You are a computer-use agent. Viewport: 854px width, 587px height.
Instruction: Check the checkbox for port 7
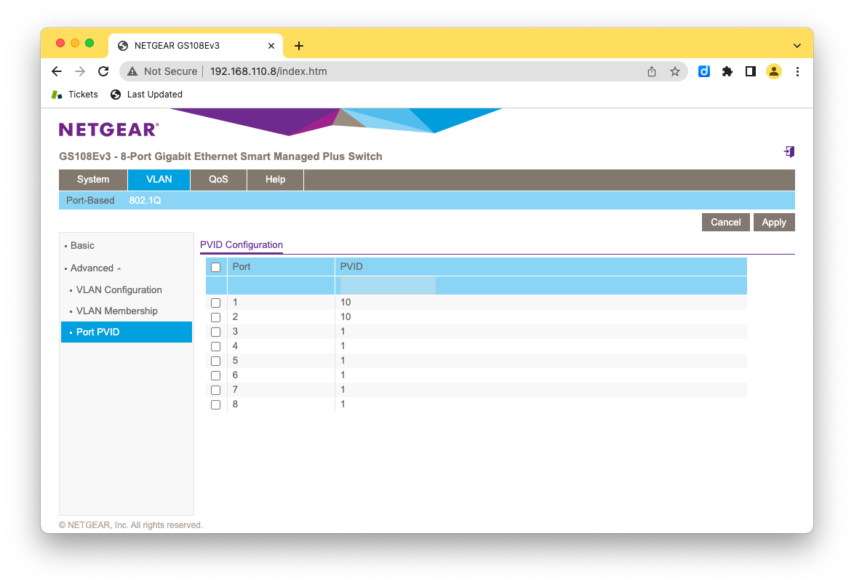(215, 391)
